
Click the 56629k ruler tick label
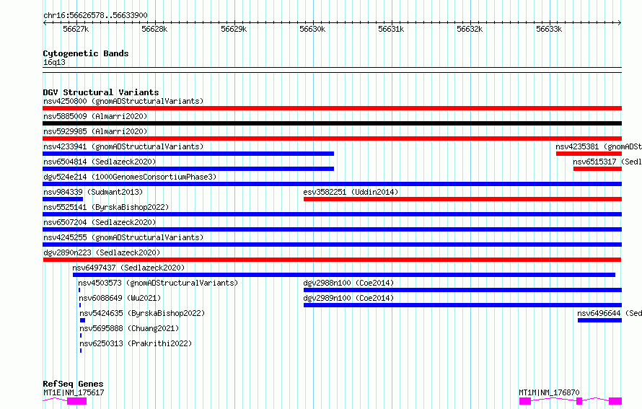(234, 29)
